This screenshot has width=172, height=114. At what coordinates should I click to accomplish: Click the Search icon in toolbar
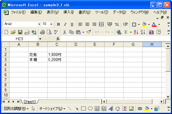point(34,32)
